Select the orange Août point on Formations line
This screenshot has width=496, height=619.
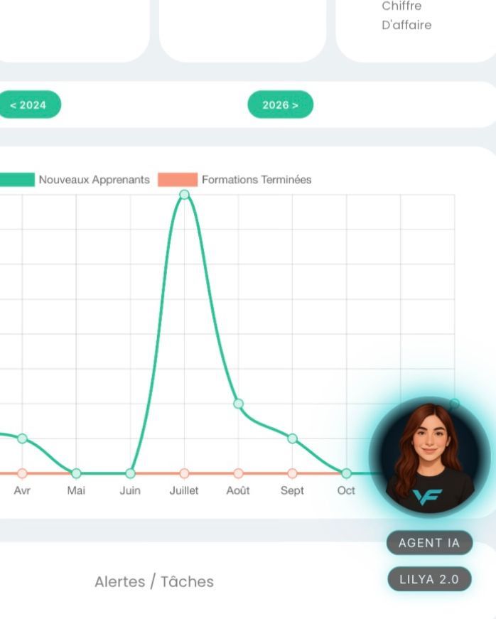[239, 473]
